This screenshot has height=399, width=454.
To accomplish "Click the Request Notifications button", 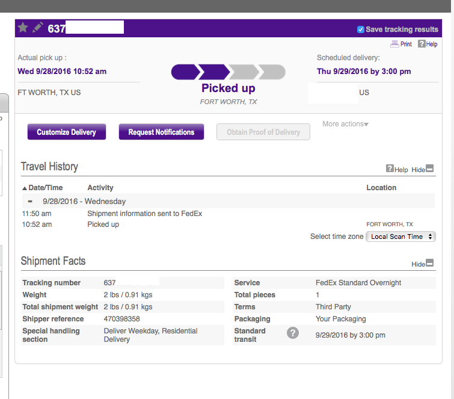I will pos(161,132).
